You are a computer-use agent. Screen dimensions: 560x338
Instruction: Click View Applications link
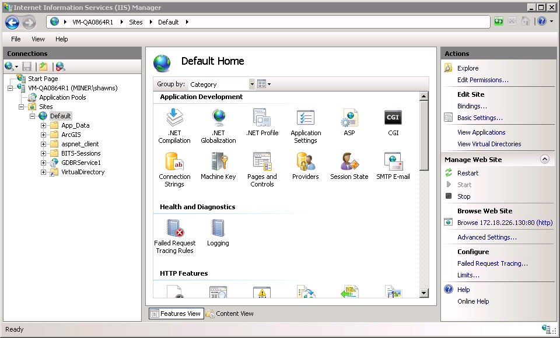tap(481, 132)
